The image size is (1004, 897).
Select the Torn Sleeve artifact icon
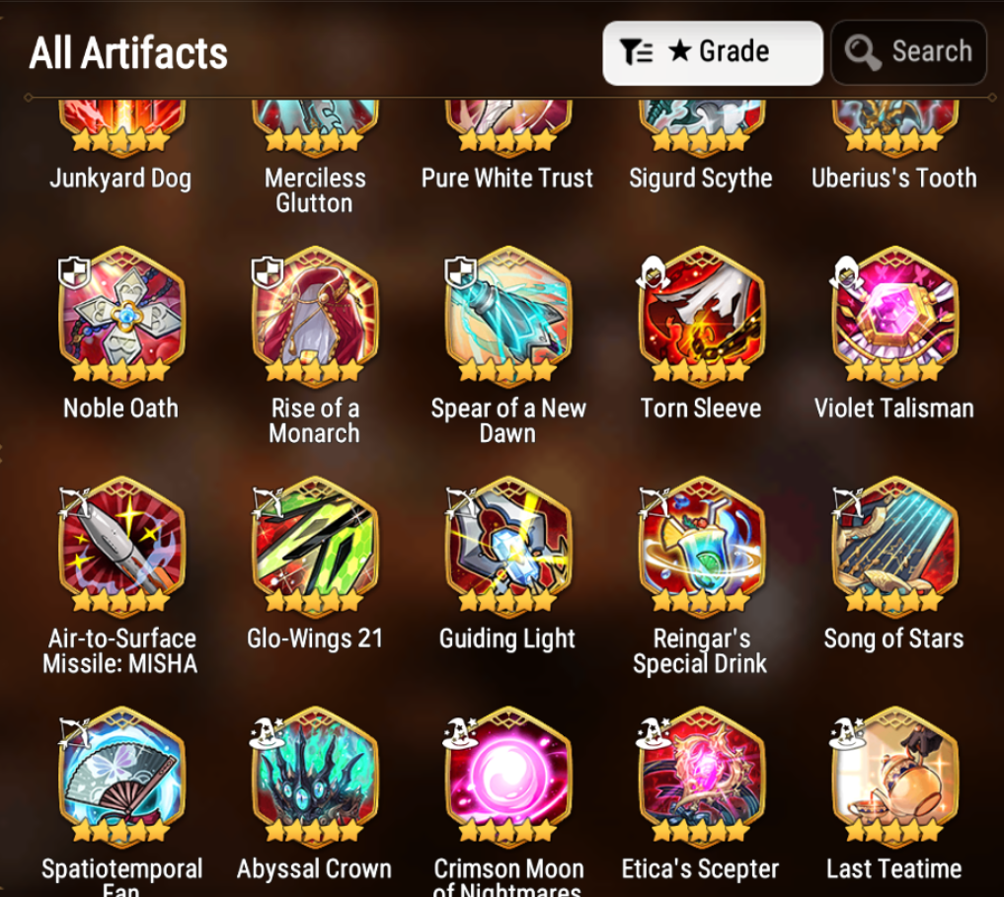click(x=702, y=317)
